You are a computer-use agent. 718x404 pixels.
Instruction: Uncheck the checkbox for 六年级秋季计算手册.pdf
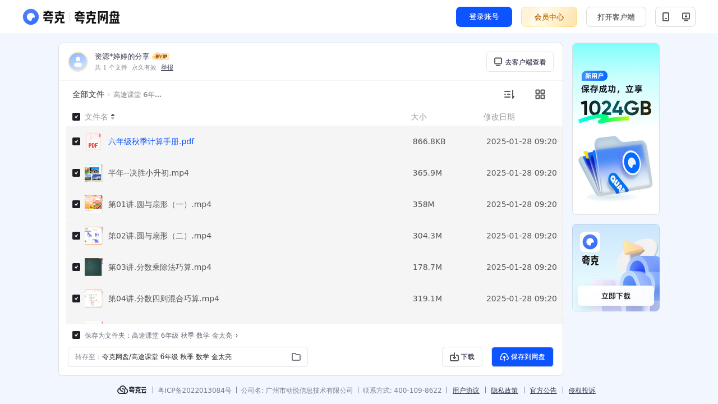pyautogui.click(x=76, y=141)
